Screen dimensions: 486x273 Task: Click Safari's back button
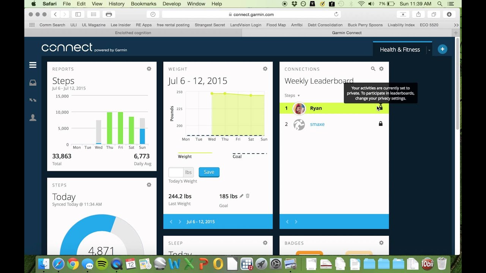click(x=55, y=14)
